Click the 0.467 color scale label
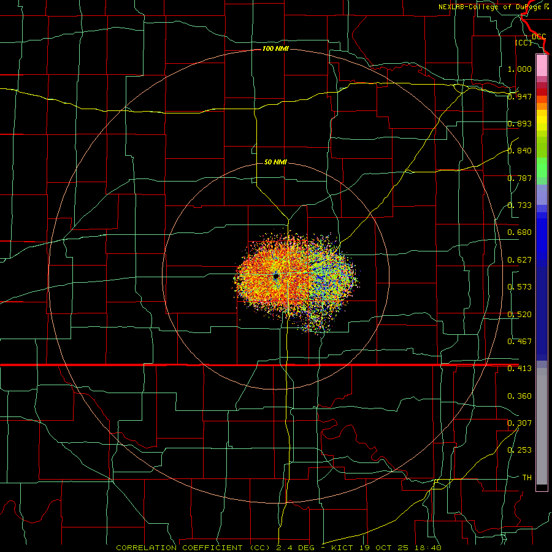Viewport: 552px width, 552px height. point(519,341)
